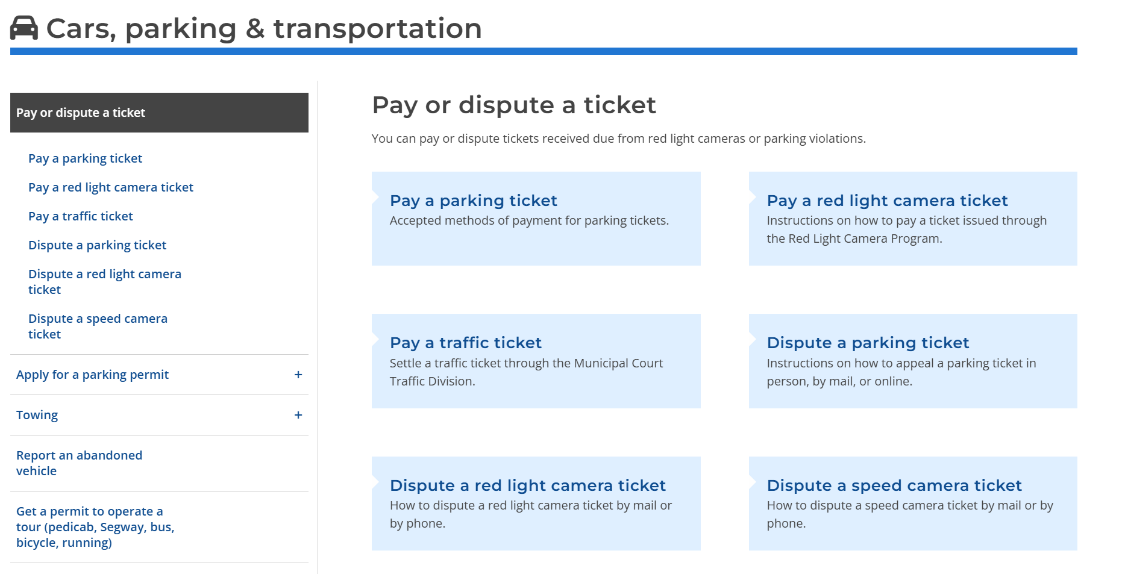Click the Pay a parking ticket card title
This screenshot has height=574, width=1125.
click(x=473, y=201)
